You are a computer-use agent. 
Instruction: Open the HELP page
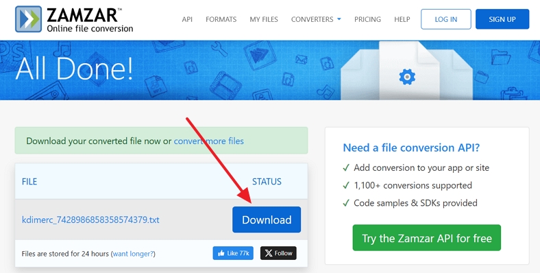pyautogui.click(x=402, y=19)
